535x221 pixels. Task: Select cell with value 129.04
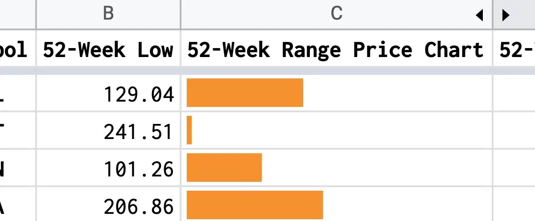[x=108, y=93]
